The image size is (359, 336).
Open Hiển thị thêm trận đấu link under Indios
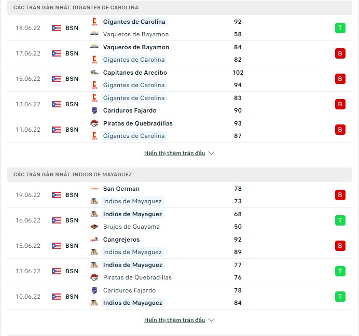pyautogui.click(x=174, y=320)
